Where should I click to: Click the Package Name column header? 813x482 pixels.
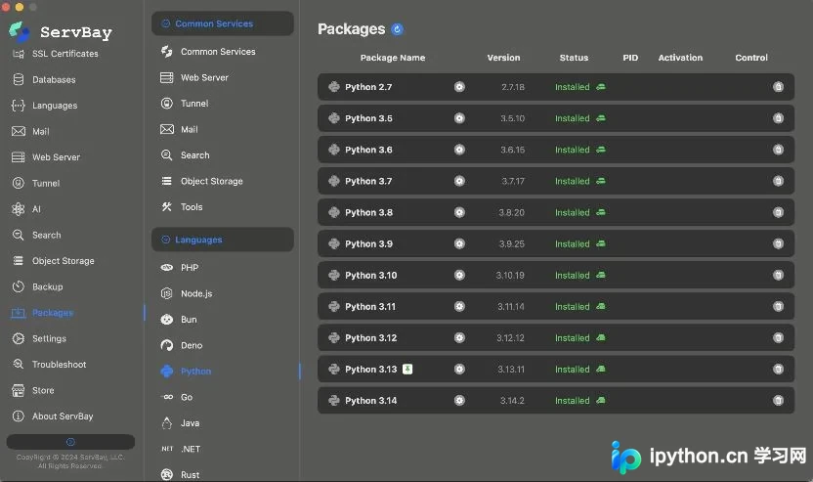click(393, 58)
